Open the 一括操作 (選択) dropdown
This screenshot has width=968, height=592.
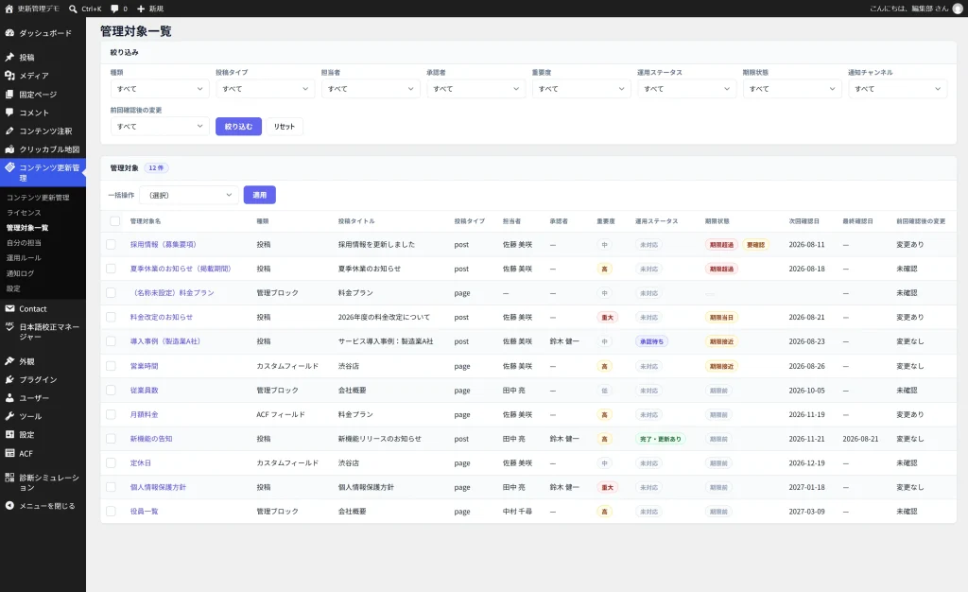pos(189,195)
